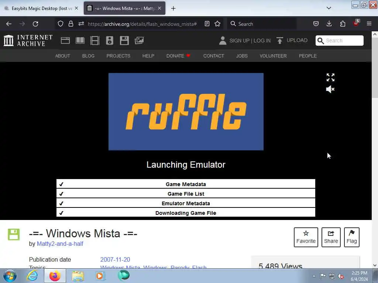Image resolution: width=378 pixels, height=283 pixels.
Task: Go back with the browser back arrow
Action: coord(9,24)
